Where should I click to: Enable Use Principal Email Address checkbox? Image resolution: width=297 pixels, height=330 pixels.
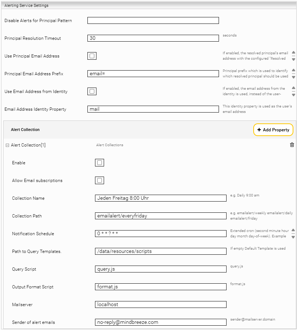click(92, 56)
